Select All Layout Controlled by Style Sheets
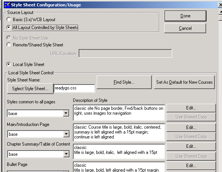This screenshot has height=172, width=222. point(9,27)
